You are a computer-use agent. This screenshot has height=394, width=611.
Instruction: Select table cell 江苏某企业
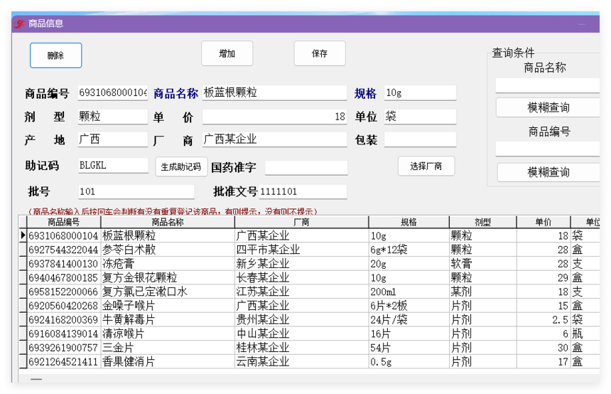[301, 292]
